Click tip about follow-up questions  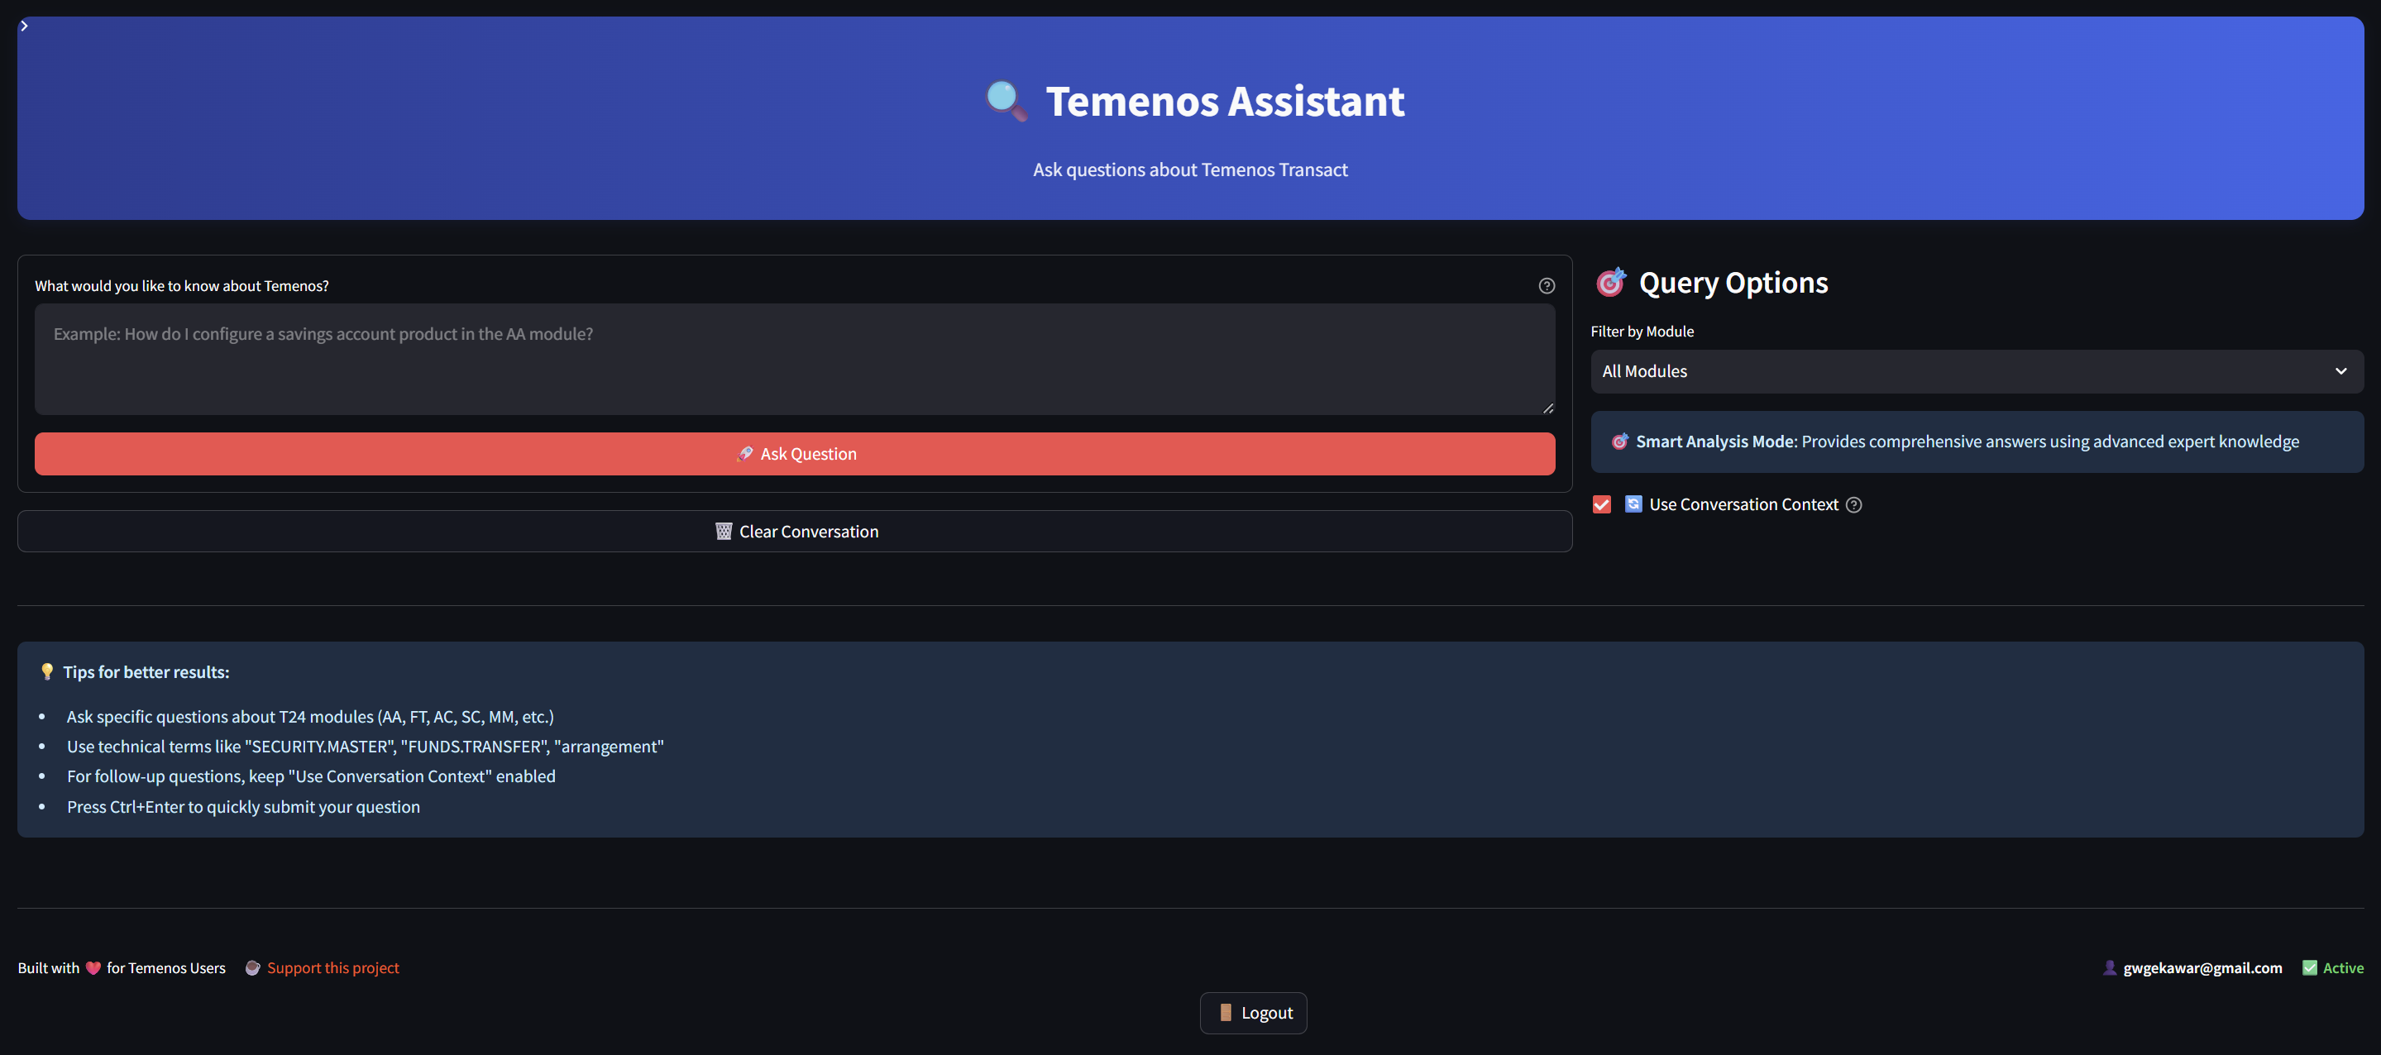[x=312, y=777]
